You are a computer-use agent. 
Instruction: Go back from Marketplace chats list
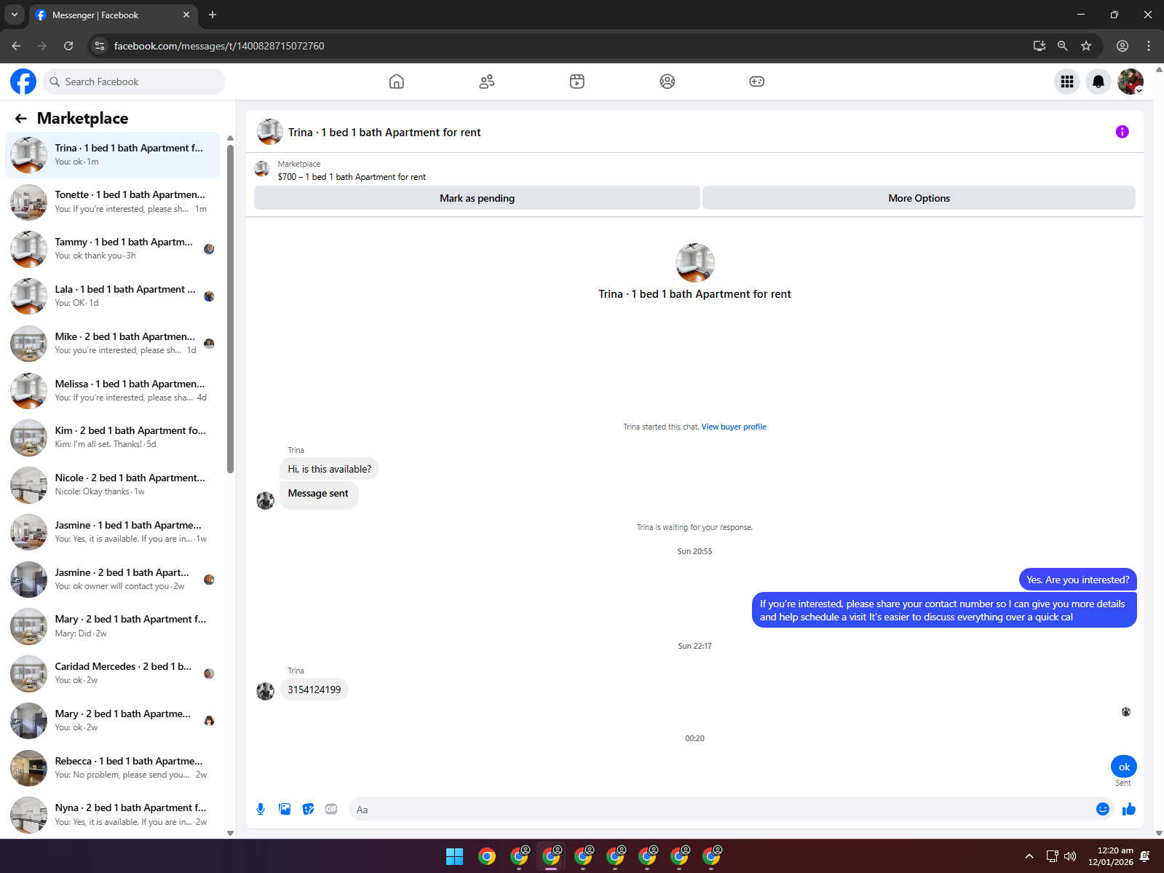pos(21,118)
